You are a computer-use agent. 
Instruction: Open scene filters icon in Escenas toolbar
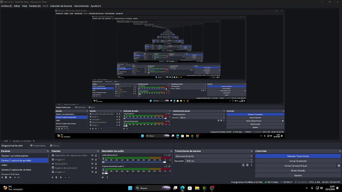click(10, 177)
